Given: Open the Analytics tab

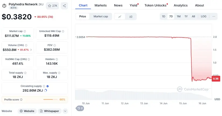Looking at the screenshot, I should (x=181, y=5).
